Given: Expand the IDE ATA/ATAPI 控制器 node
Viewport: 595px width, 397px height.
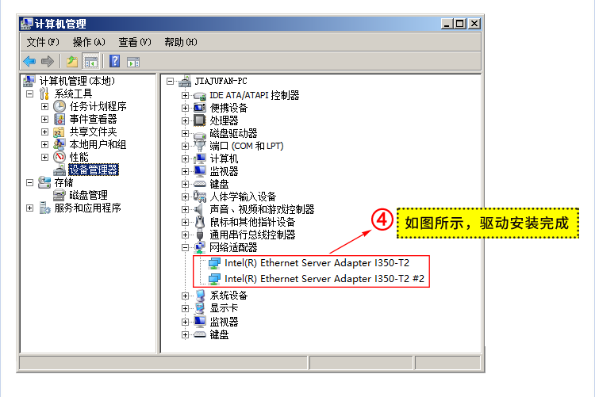Looking at the screenshot, I should click(x=185, y=95).
